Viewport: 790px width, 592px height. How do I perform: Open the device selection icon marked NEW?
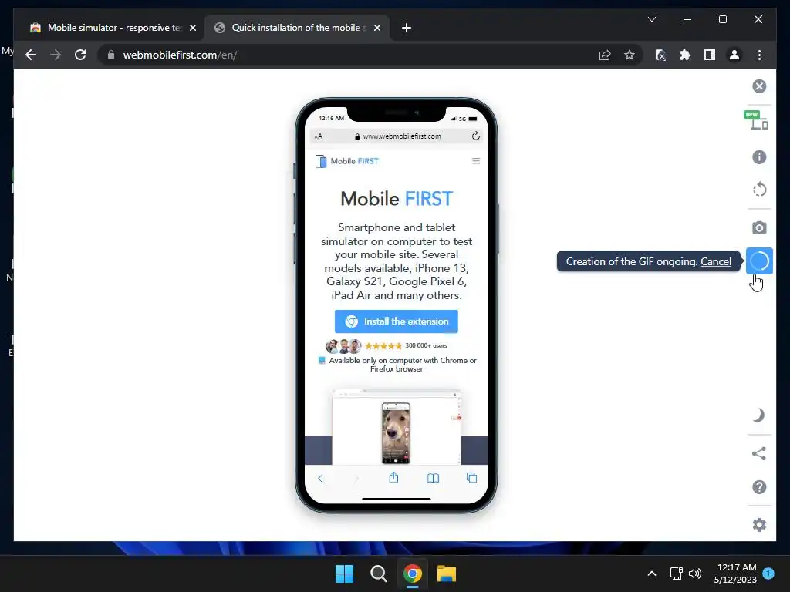[x=756, y=120]
